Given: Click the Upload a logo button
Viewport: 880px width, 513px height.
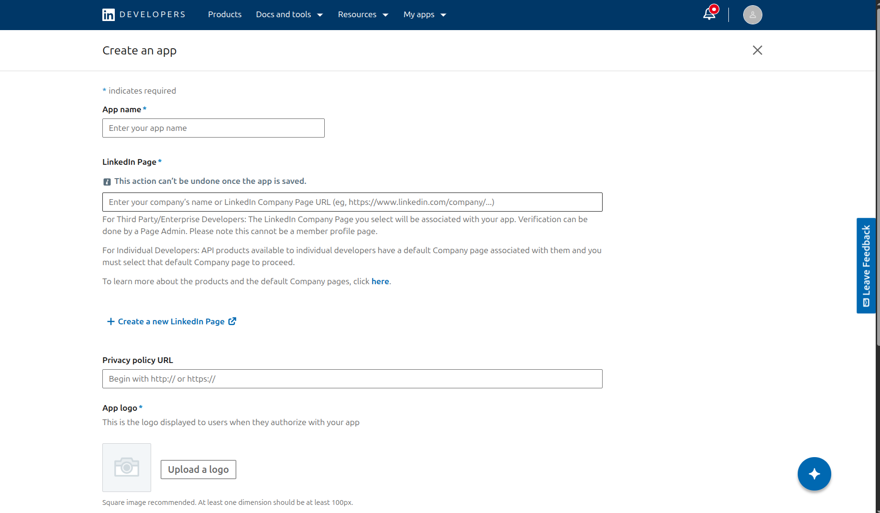Looking at the screenshot, I should coord(198,470).
